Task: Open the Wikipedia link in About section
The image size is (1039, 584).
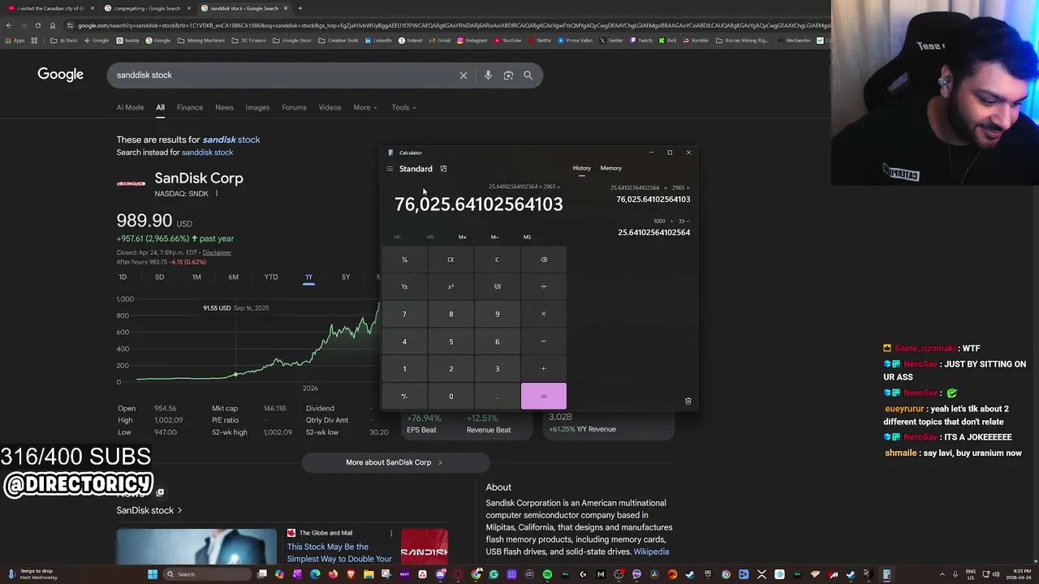Action: point(651,552)
